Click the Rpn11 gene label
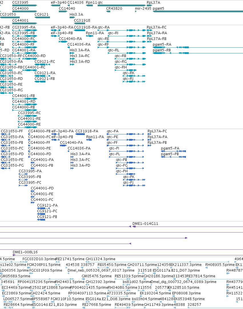Screen dimensions: 243x309 [92, 3]
